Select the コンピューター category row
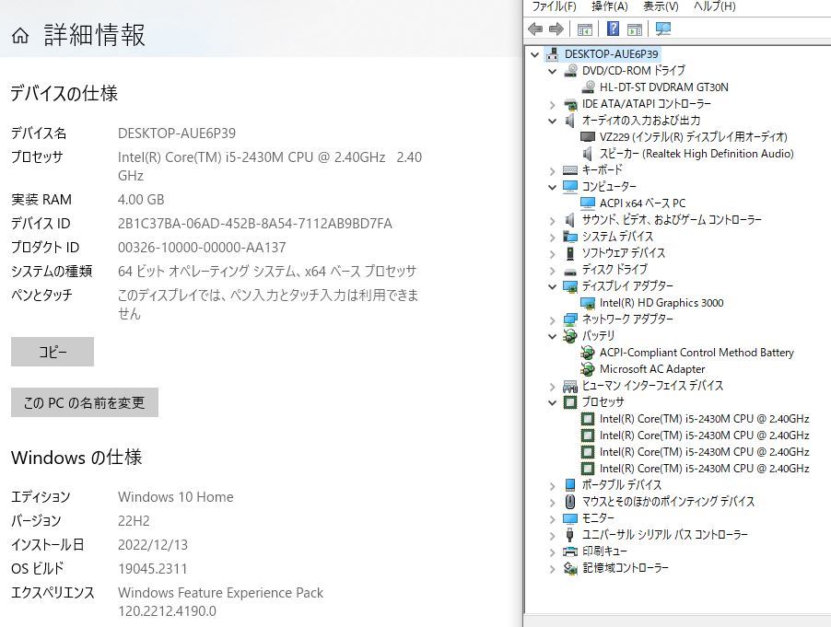Image resolution: width=831 pixels, height=627 pixels. 609,187
